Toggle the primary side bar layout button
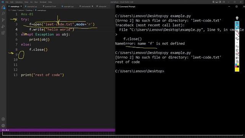The image size is (245, 138). click(x=214, y=2)
